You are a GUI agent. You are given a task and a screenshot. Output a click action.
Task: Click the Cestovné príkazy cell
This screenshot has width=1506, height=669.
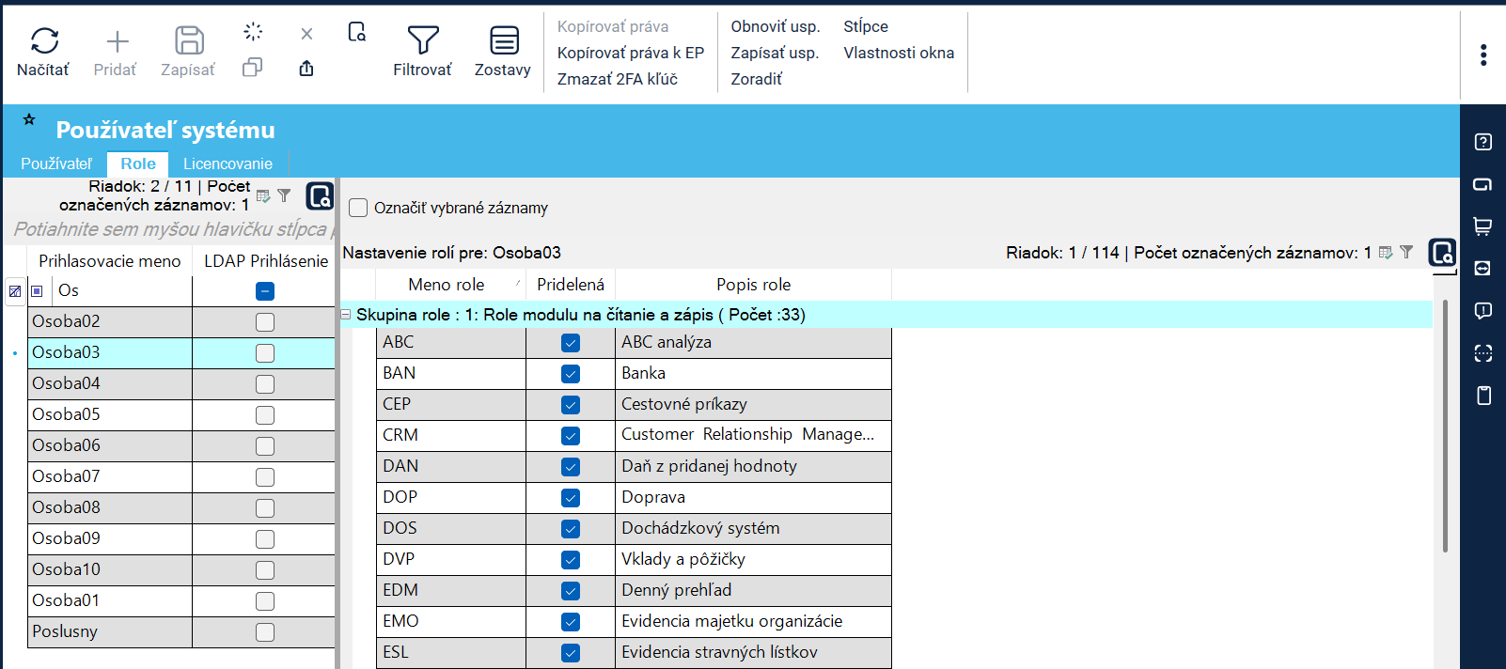(753, 405)
